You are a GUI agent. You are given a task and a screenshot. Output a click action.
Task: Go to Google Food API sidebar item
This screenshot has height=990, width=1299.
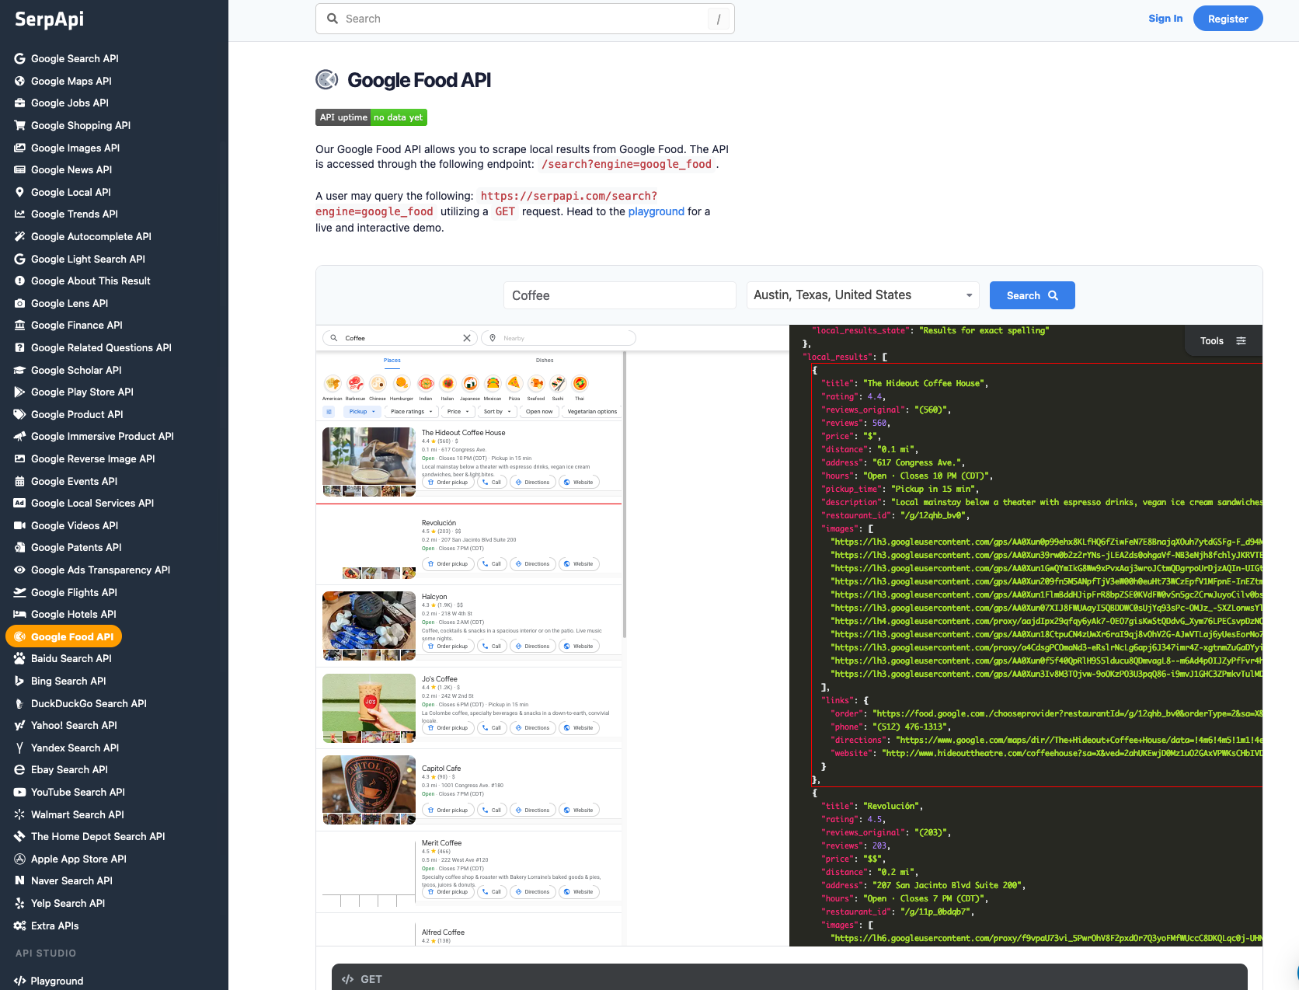coord(64,636)
